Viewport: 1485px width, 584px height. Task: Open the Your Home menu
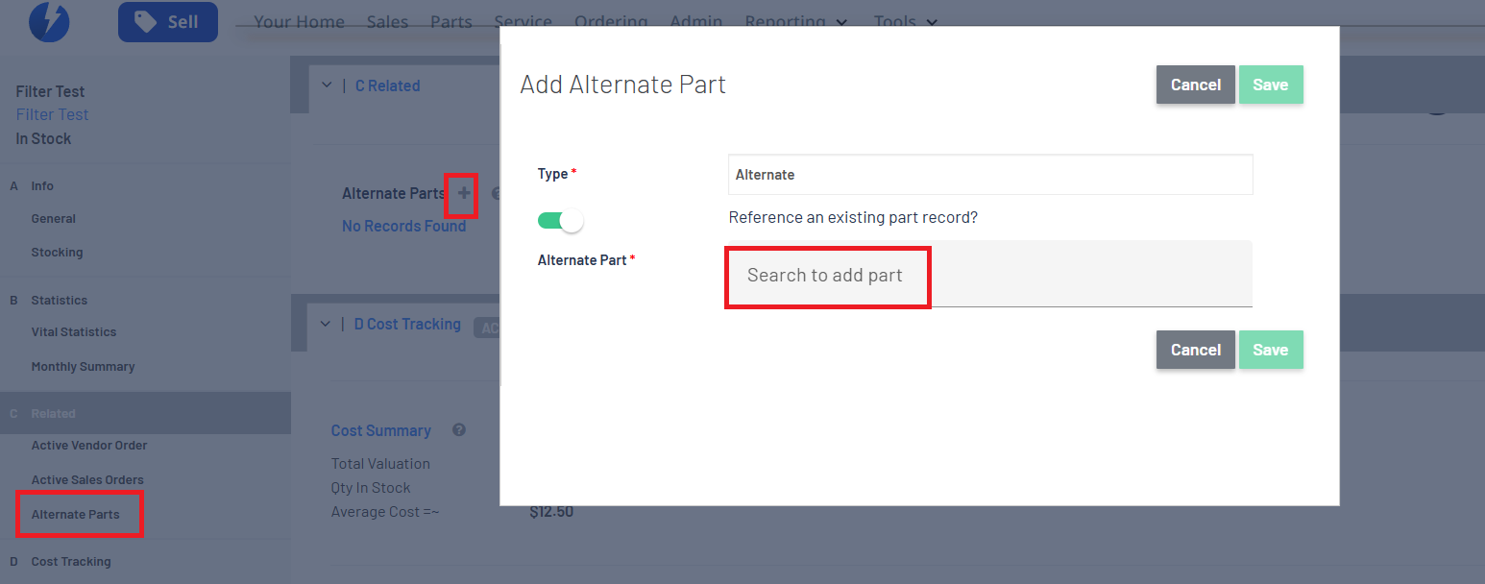[x=299, y=21]
